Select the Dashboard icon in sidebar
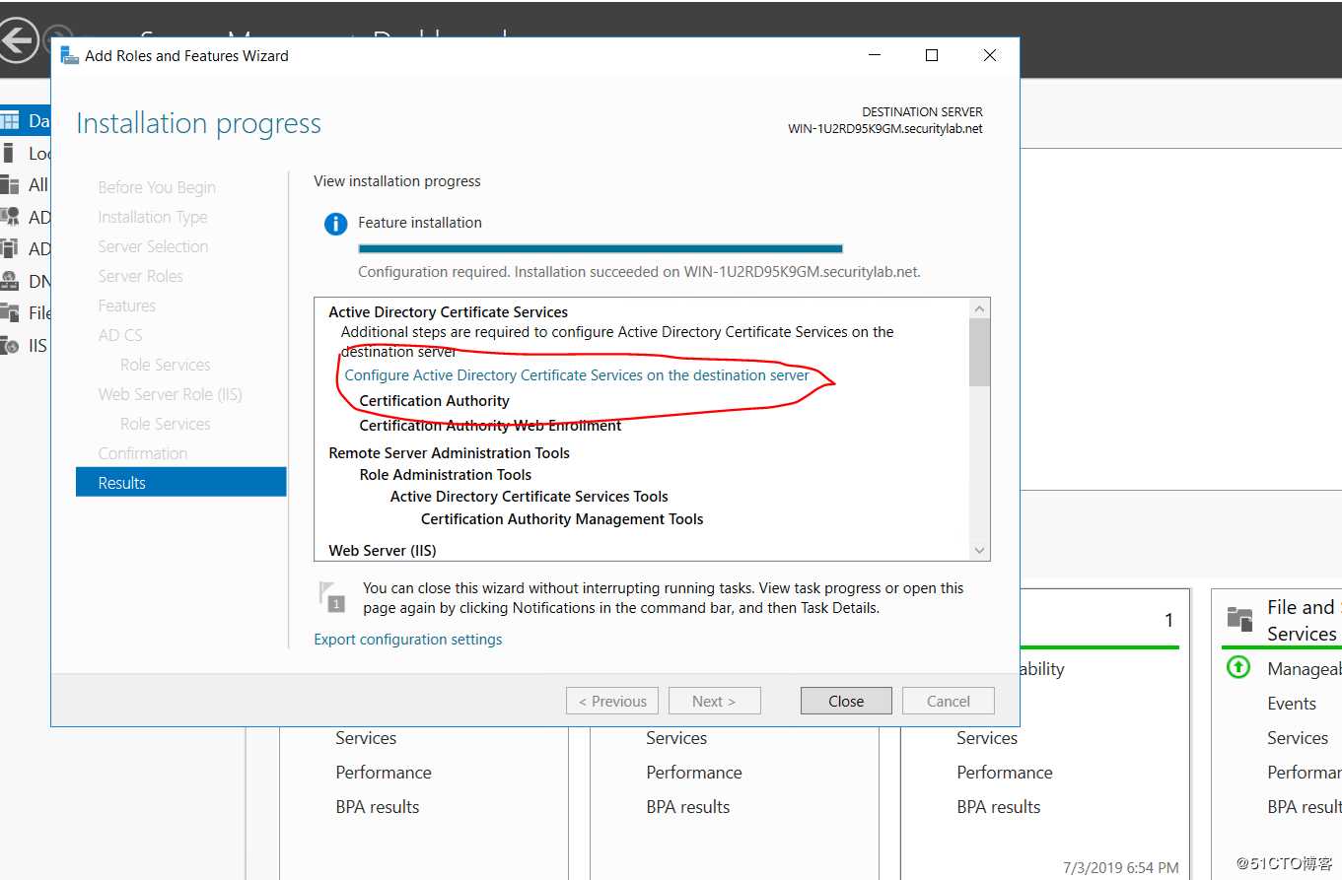Image resolution: width=1342 pixels, height=880 pixels. tap(10, 121)
